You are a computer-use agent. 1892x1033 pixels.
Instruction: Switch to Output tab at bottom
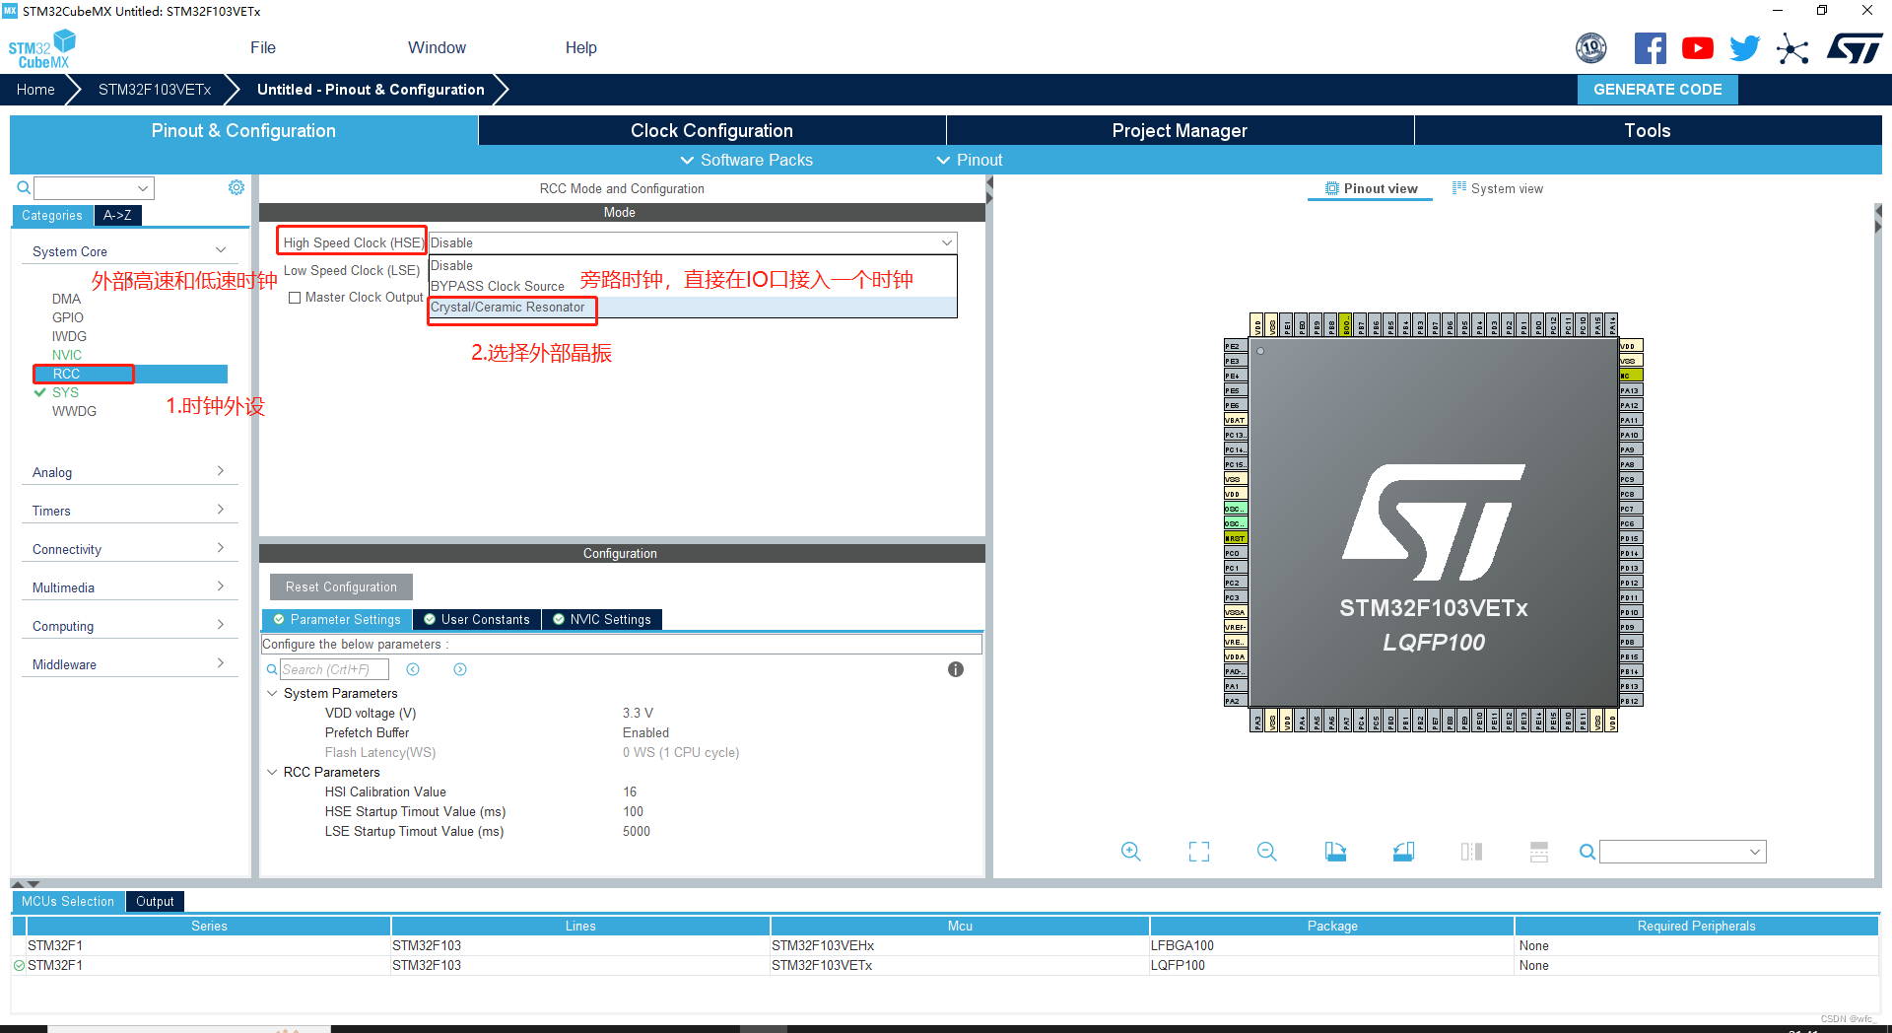[x=155, y=901]
